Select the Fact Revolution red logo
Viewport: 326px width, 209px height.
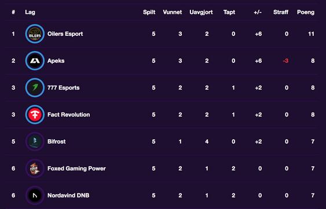(x=35, y=114)
